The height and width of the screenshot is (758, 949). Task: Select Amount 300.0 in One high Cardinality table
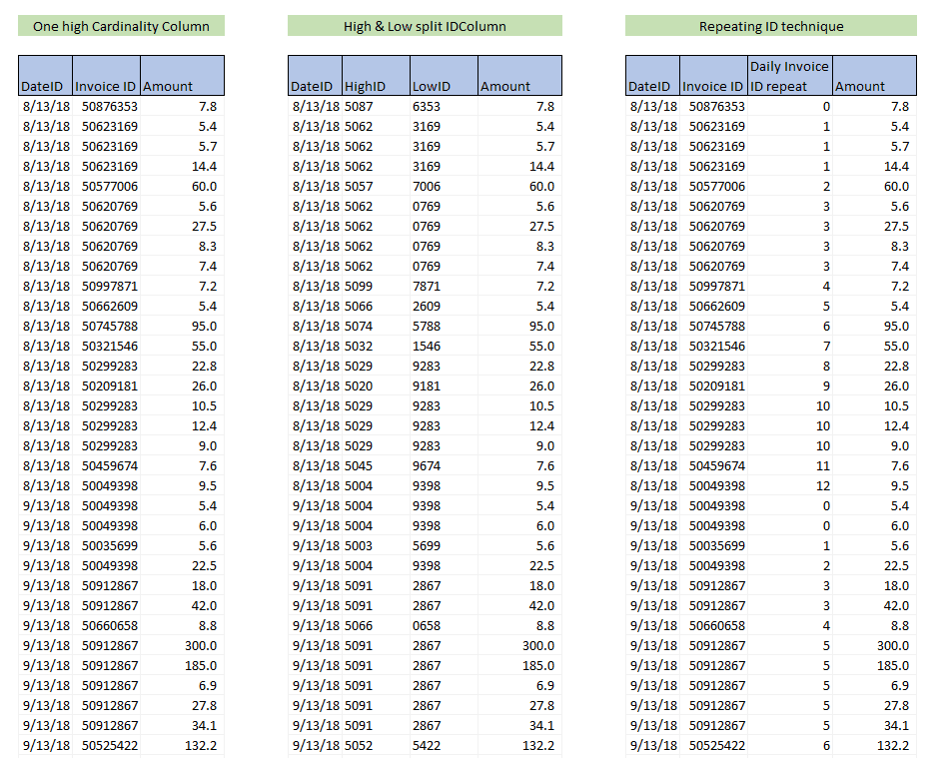(x=182, y=645)
